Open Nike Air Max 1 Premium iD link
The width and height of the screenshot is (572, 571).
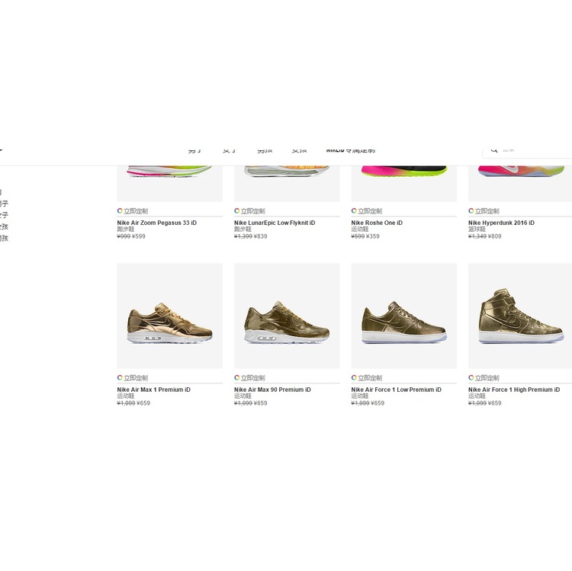click(153, 390)
